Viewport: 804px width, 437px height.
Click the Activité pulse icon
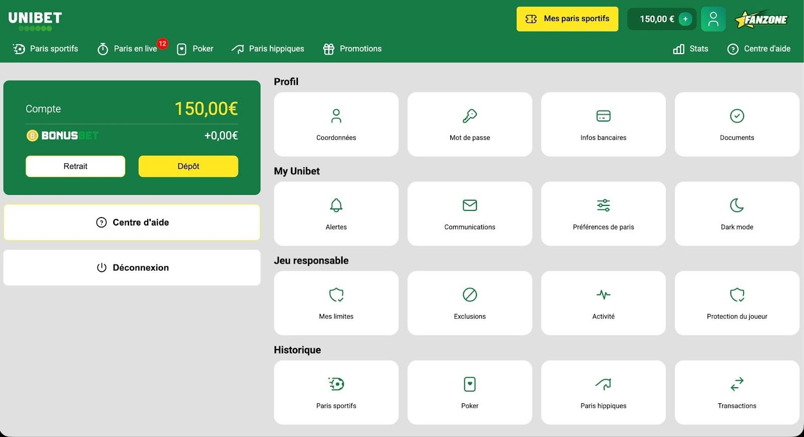tap(604, 295)
